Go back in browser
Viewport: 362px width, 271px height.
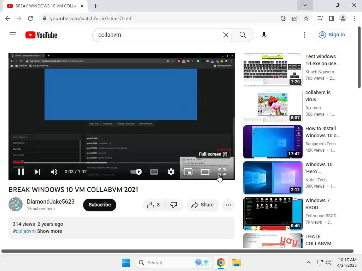tap(8, 18)
